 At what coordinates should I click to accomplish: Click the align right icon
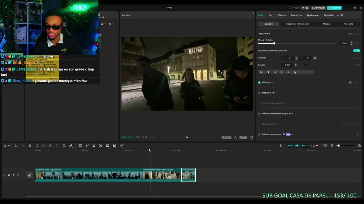pos(275,72)
